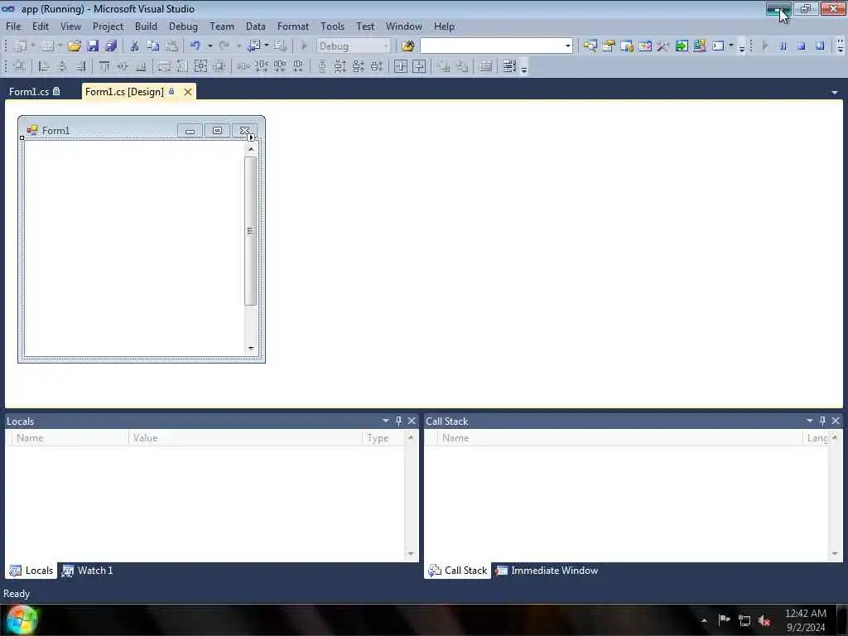Expand the Form1 smart tag arrow

[x=251, y=137]
